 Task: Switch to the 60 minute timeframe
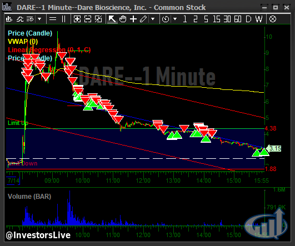click(x=238, y=19)
